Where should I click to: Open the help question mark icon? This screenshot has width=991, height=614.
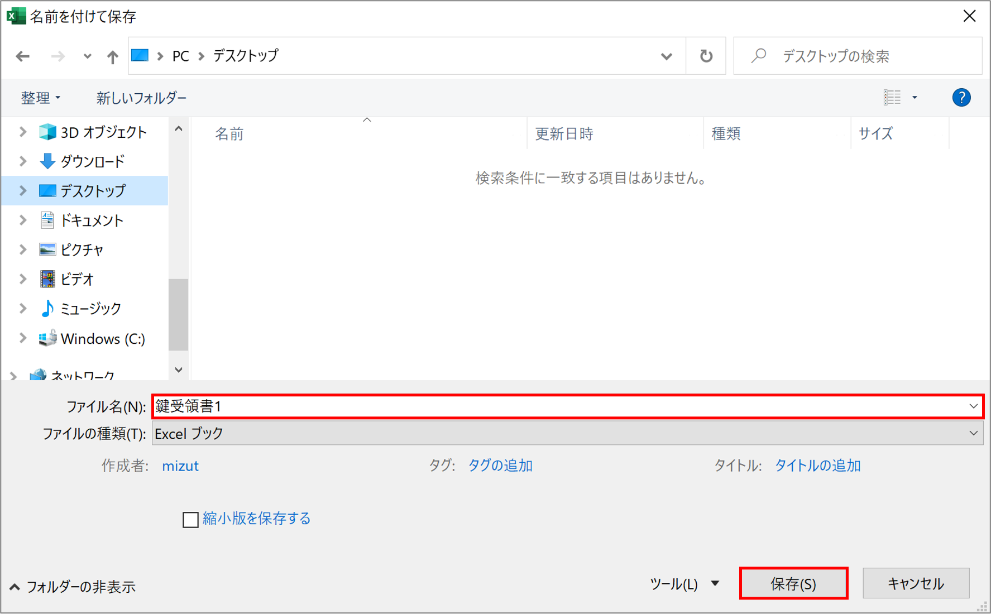pos(960,98)
